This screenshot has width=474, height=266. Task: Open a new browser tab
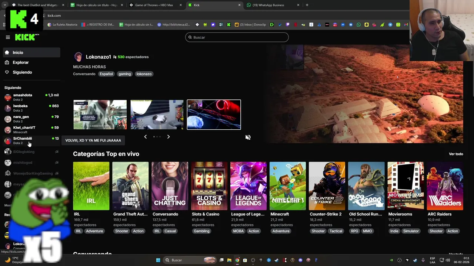coord(307,5)
